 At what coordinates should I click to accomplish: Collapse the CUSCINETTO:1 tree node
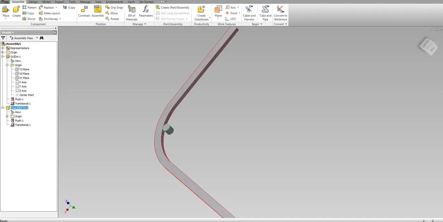click(x=3, y=108)
